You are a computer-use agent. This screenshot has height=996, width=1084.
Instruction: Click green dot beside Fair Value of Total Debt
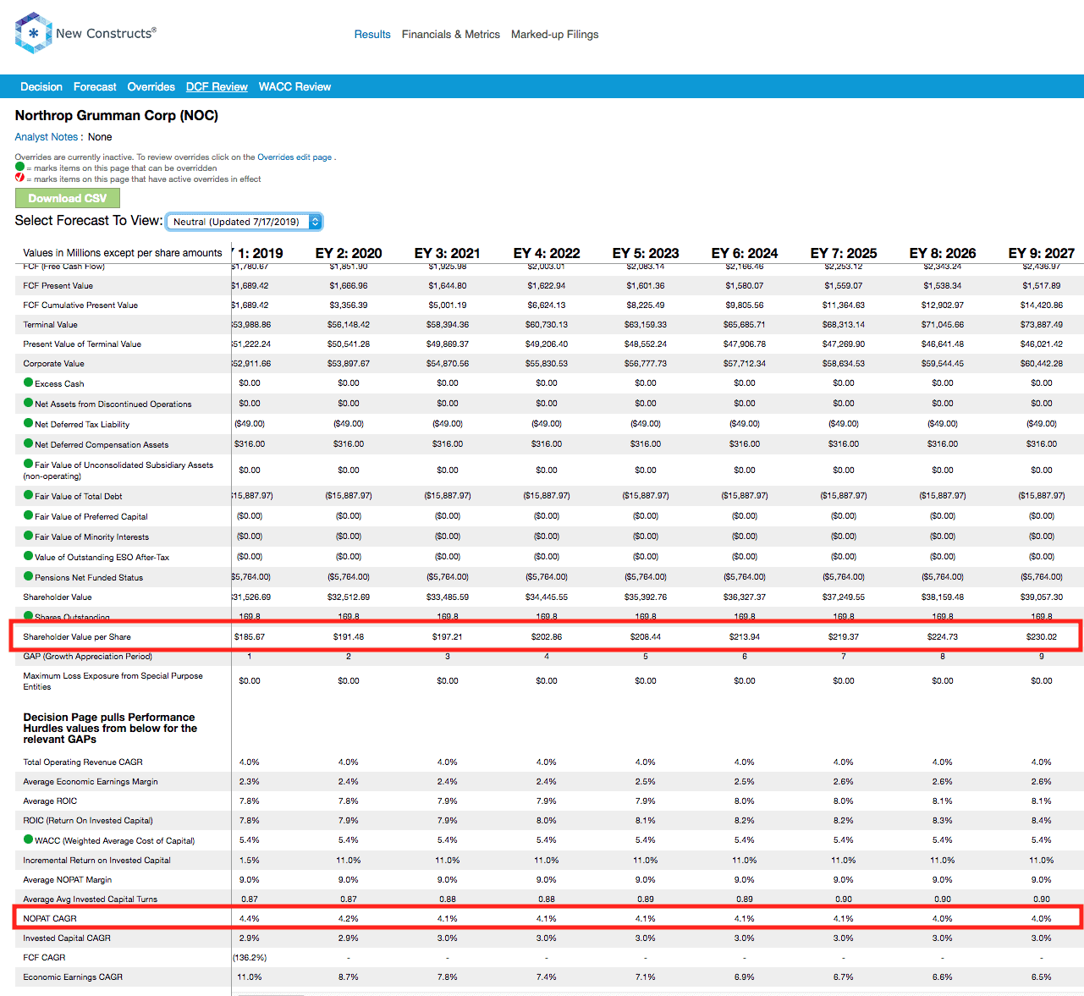[29, 495]
